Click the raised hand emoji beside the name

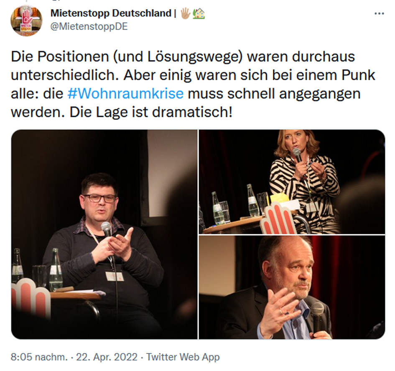(186, 13)
